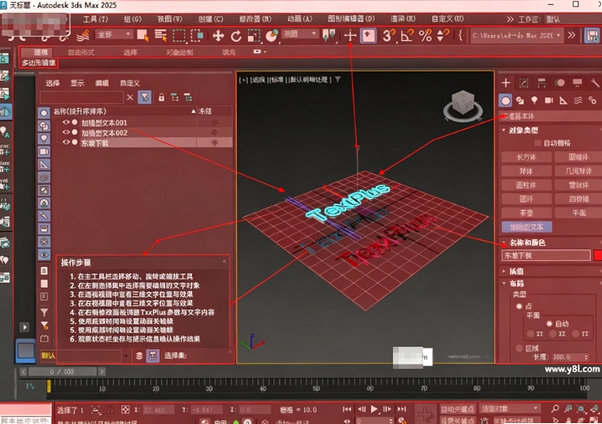Image resolution: width=602 pixels, height=424 pixels.
Task: Open the 创建(C) menu
Action: tap(211, 19)
